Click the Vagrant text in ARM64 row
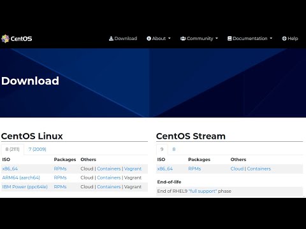 point(133,177)
